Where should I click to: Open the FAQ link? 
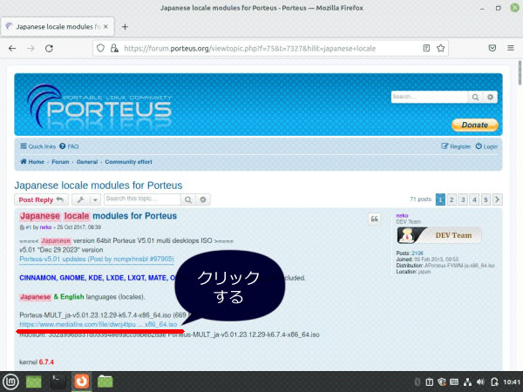coord(69,146)
